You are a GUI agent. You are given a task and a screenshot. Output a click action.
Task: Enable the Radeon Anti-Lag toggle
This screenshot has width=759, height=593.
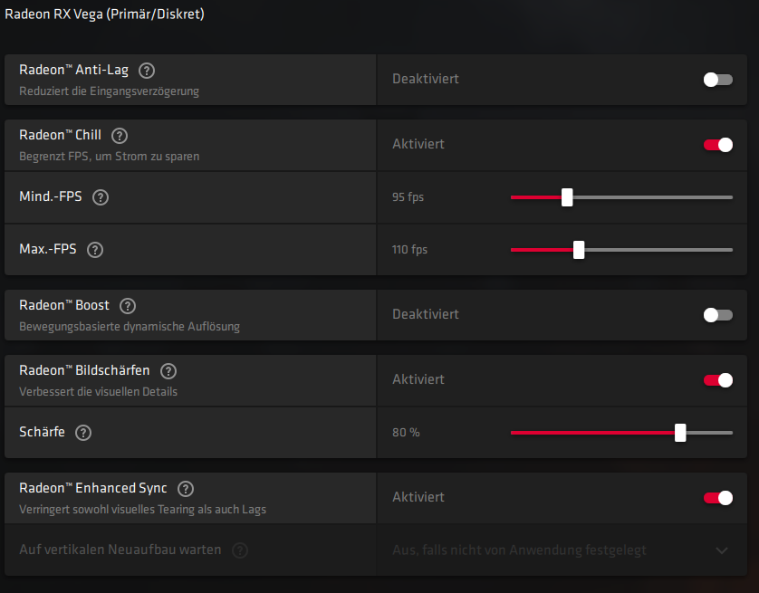(717, 80)
